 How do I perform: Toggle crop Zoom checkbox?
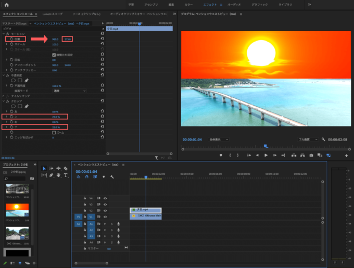click(54, 133)
